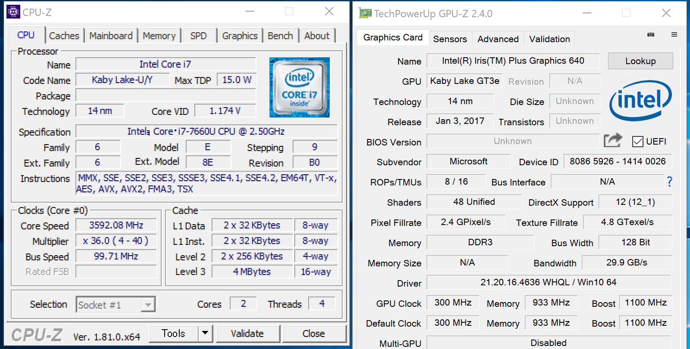Click the CPU-Z app icon in title bar
Image resolution: width=690 pixels, height=349 pixels.
coord(13,12)
